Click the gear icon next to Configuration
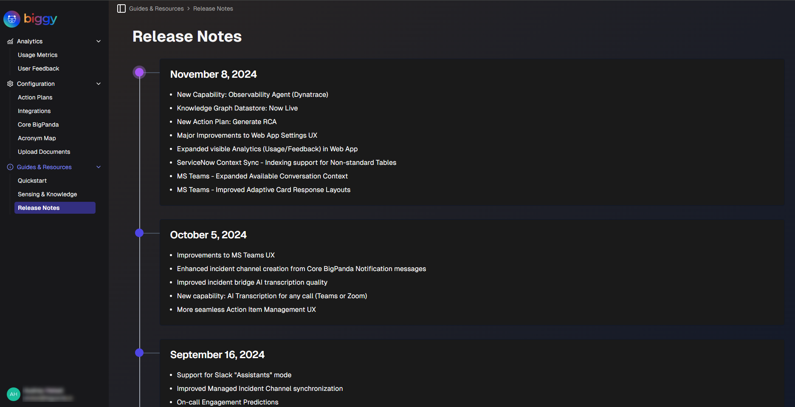Screen dimensions: 795x407 pos(10,84)
